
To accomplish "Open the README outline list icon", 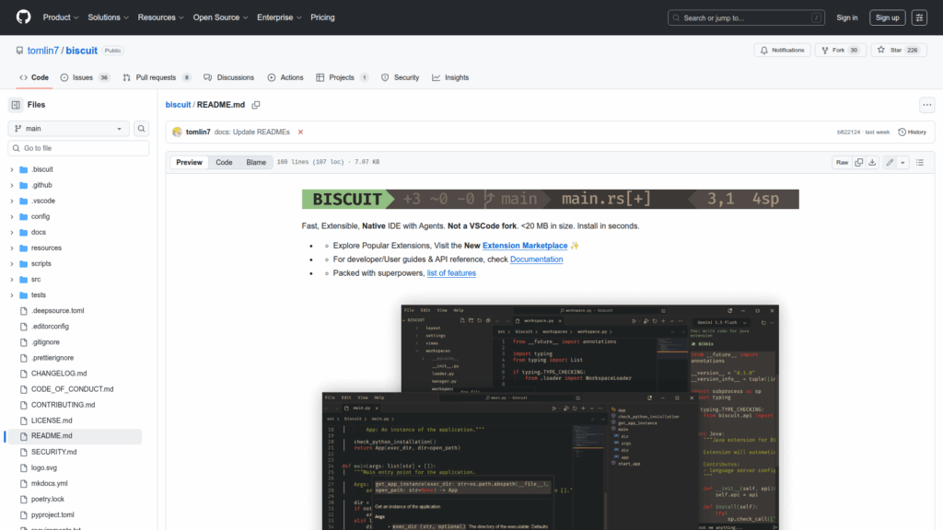I will (x=920, y=162).
